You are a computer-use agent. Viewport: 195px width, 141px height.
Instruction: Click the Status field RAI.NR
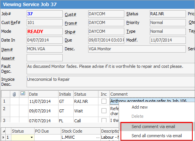click(x=168, y=14)
